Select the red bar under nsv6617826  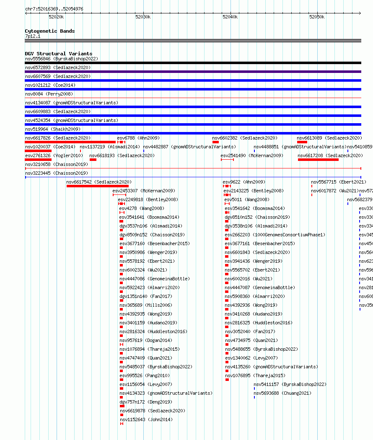70,142
